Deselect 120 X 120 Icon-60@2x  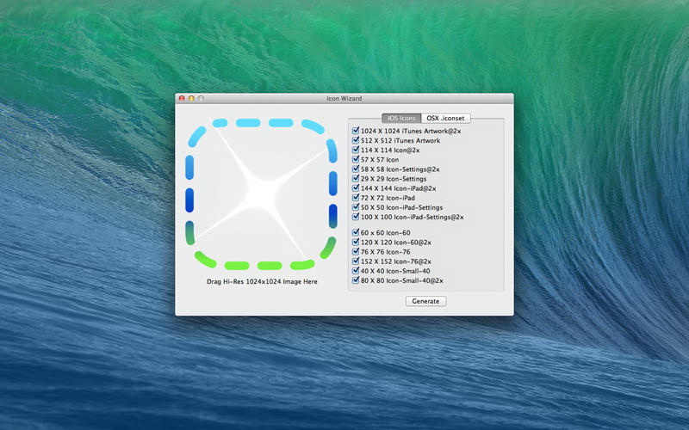tap(356, 243)
